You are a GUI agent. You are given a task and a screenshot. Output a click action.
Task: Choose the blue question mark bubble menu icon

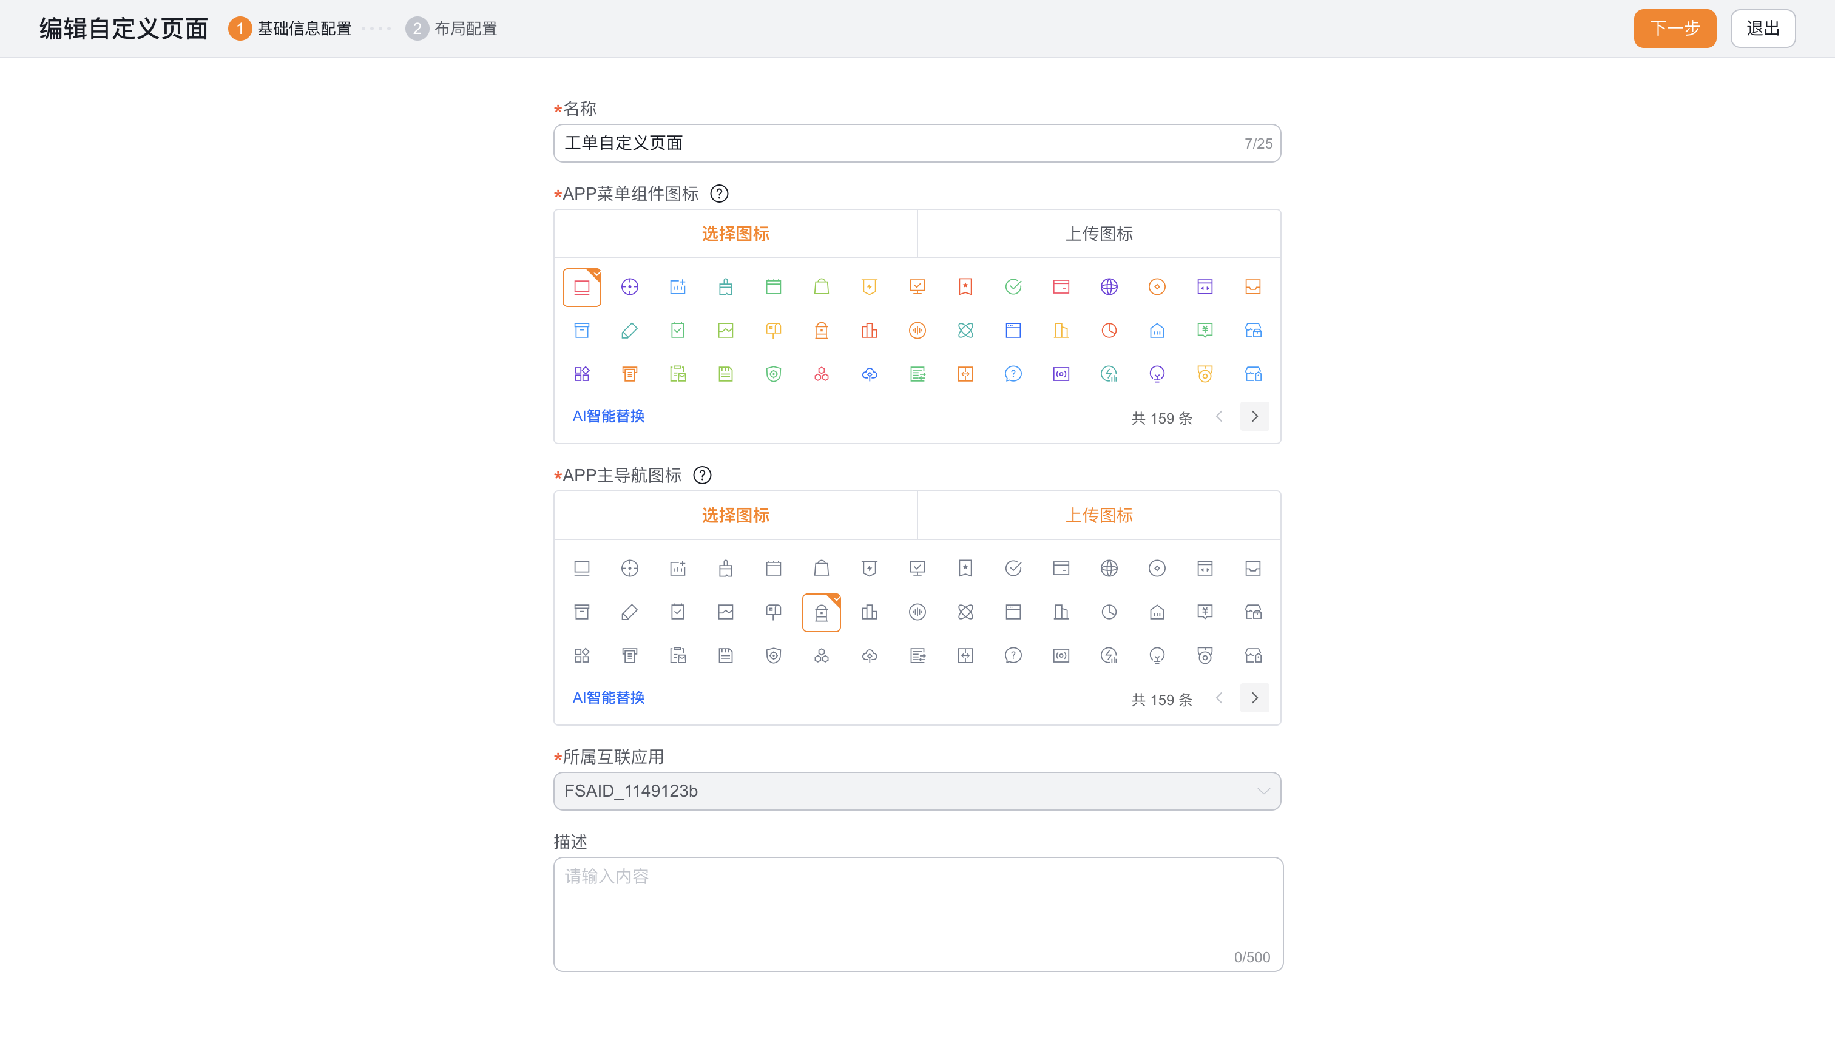(x=1013, y=374)
